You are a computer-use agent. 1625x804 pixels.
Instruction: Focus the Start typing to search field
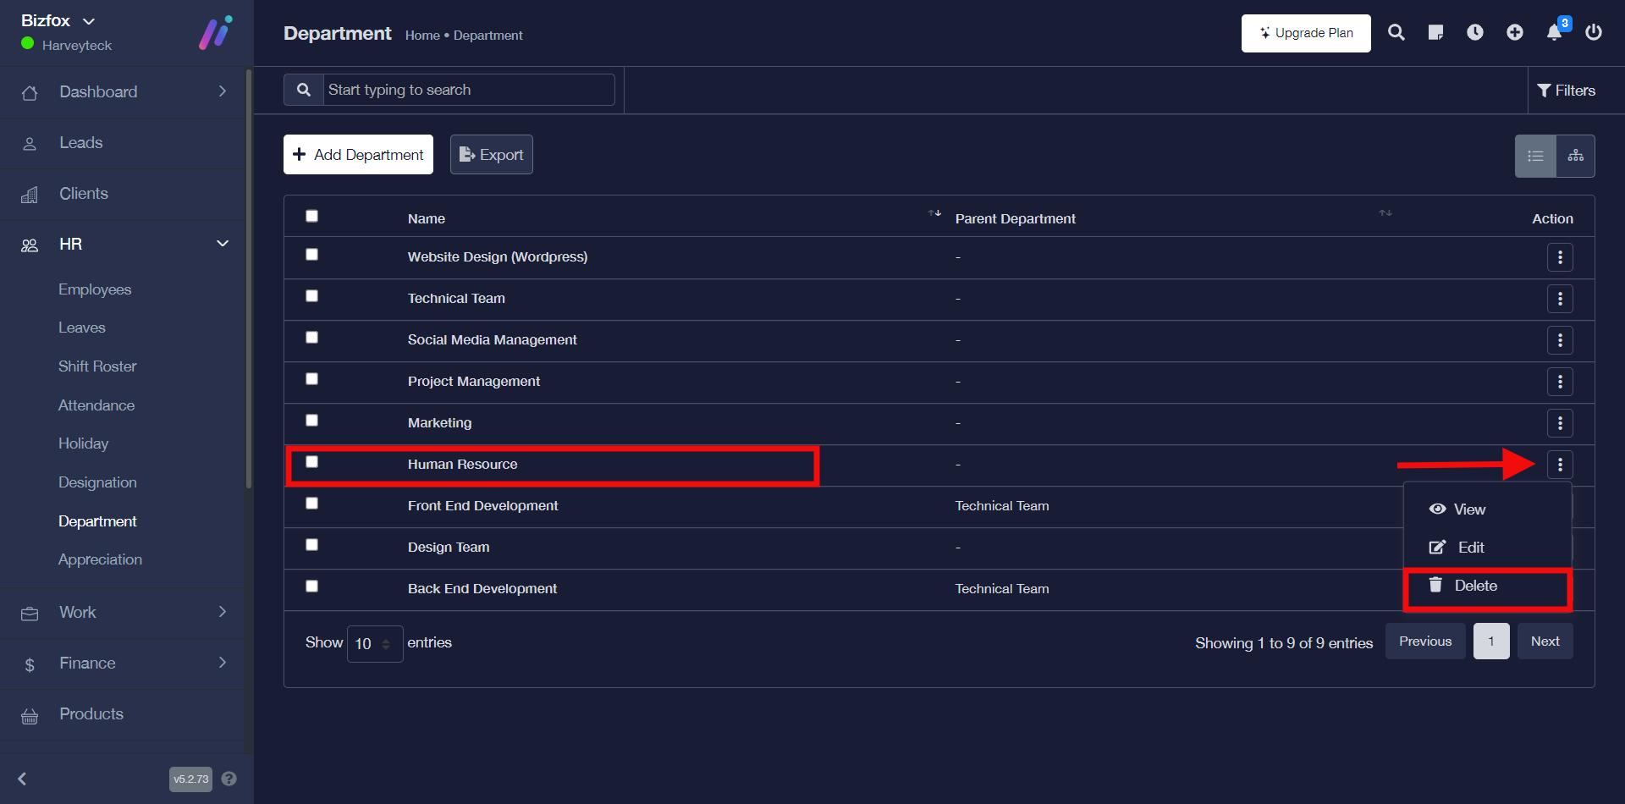pyautogui.click(x=468, y=90)
